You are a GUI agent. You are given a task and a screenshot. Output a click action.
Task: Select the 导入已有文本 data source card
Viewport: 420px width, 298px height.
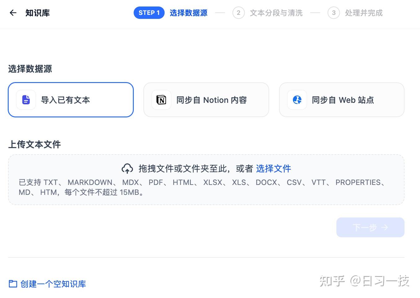pos(71,100)
